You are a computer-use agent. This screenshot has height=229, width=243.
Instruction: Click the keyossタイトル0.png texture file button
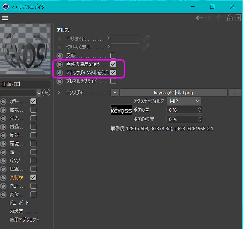(173, 92)
